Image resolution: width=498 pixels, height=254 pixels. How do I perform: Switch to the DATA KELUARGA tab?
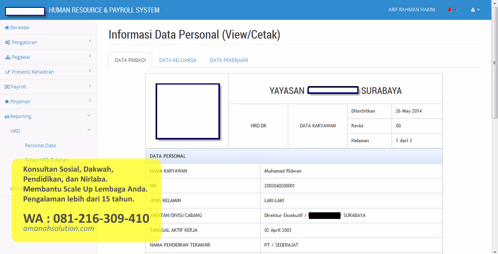tap(178, 60)
